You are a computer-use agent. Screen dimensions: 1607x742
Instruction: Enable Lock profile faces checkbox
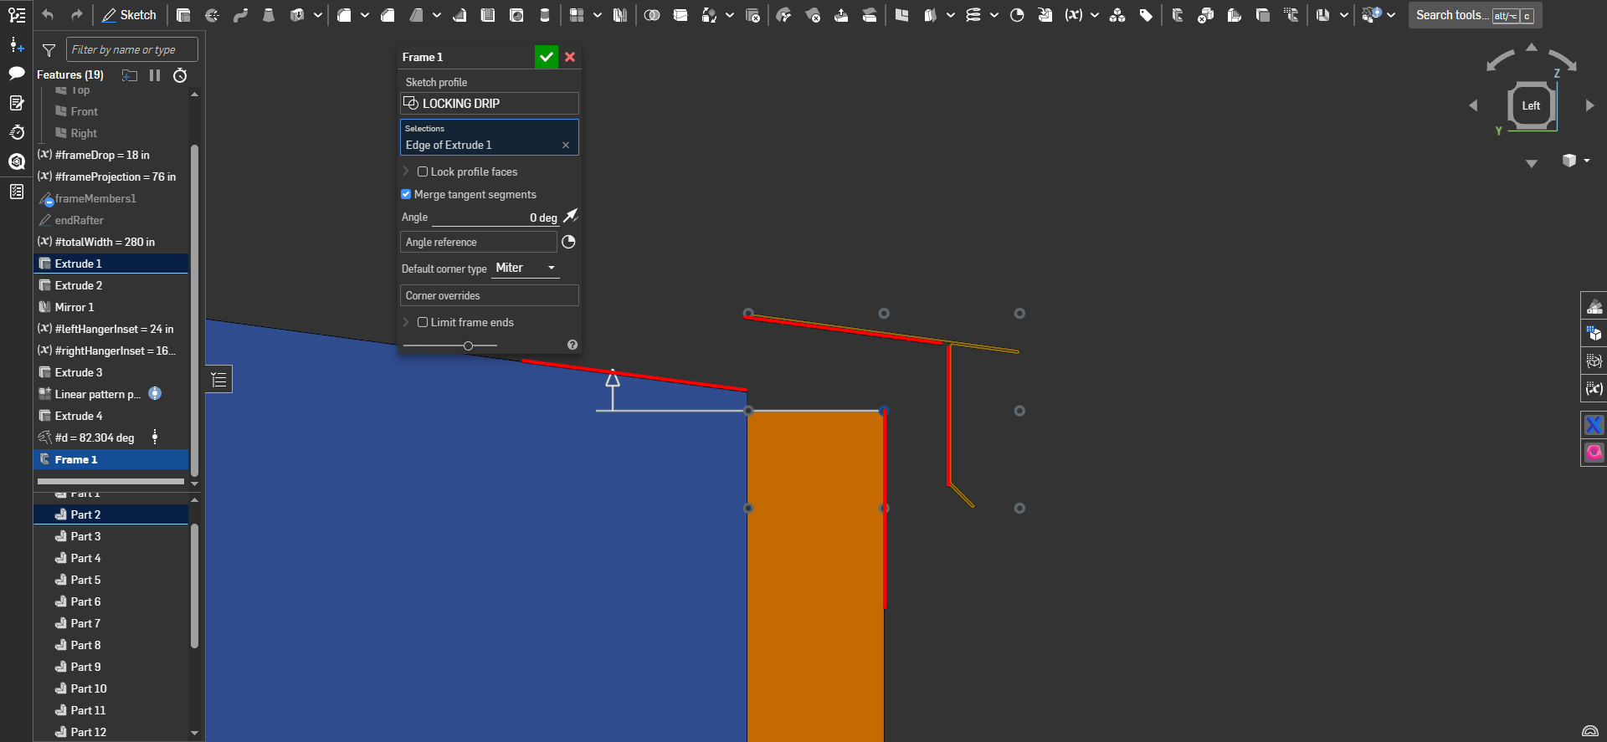click(x=423, y=171)
